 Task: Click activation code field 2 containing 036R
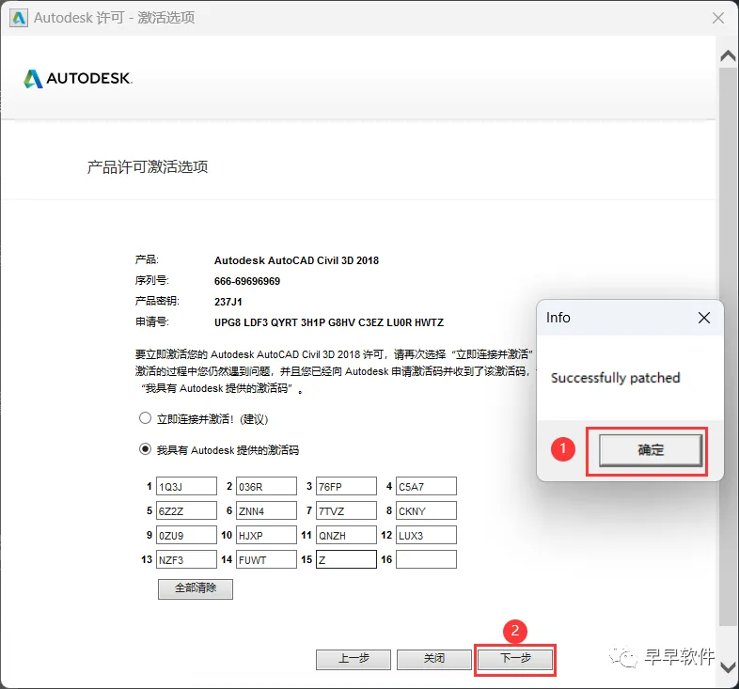pos(266,486)
